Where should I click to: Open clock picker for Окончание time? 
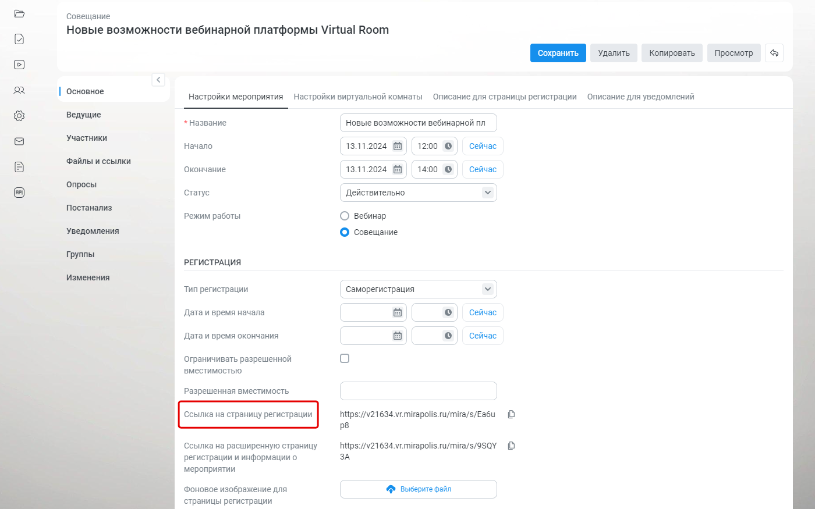pos(448,169)
